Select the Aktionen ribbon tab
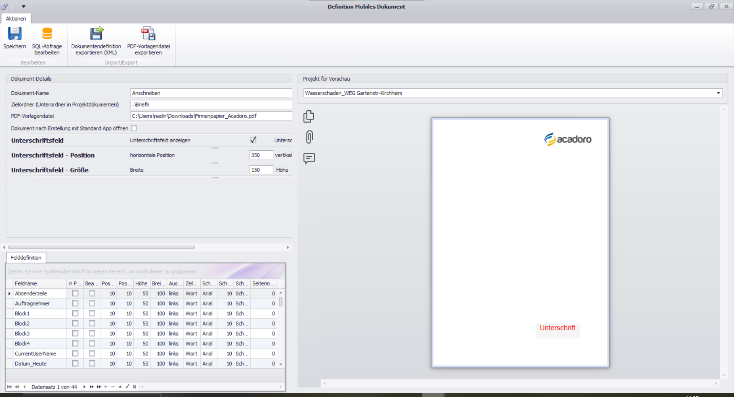 [x=16, y=19]
